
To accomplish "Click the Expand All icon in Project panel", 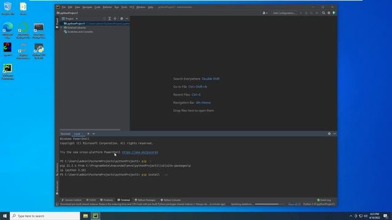I will point(110,19).
